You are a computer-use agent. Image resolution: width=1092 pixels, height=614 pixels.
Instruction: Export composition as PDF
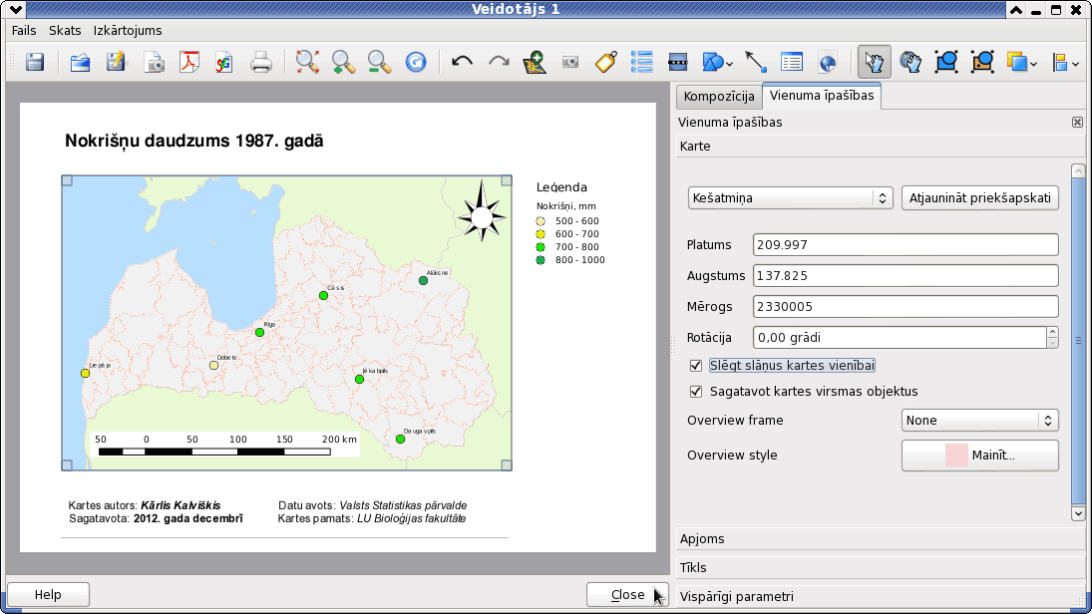point(188,62)
